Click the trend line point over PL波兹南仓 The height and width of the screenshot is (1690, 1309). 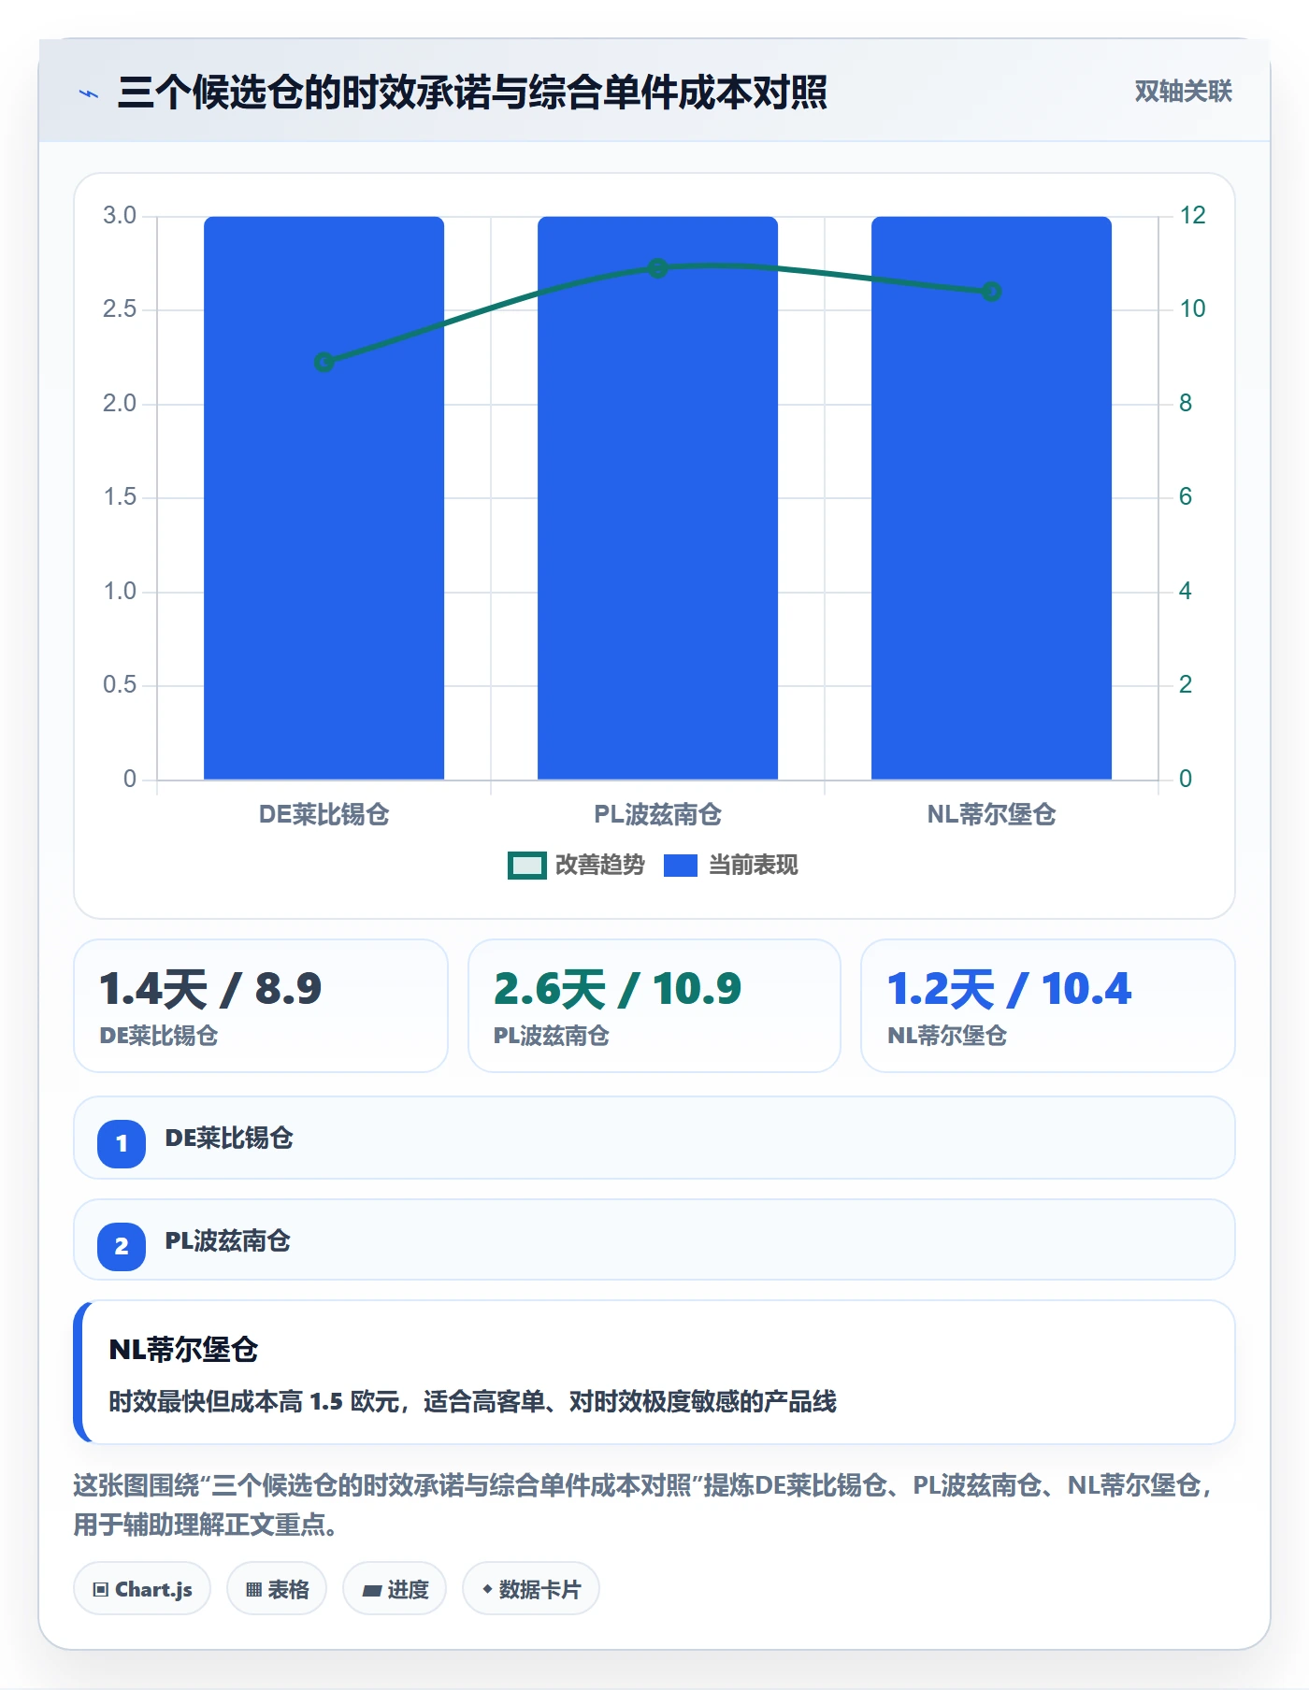pos(658,268)
